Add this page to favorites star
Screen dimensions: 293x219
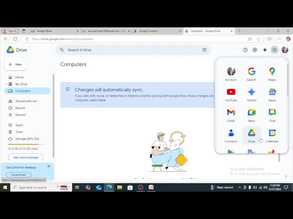(258, 39)
